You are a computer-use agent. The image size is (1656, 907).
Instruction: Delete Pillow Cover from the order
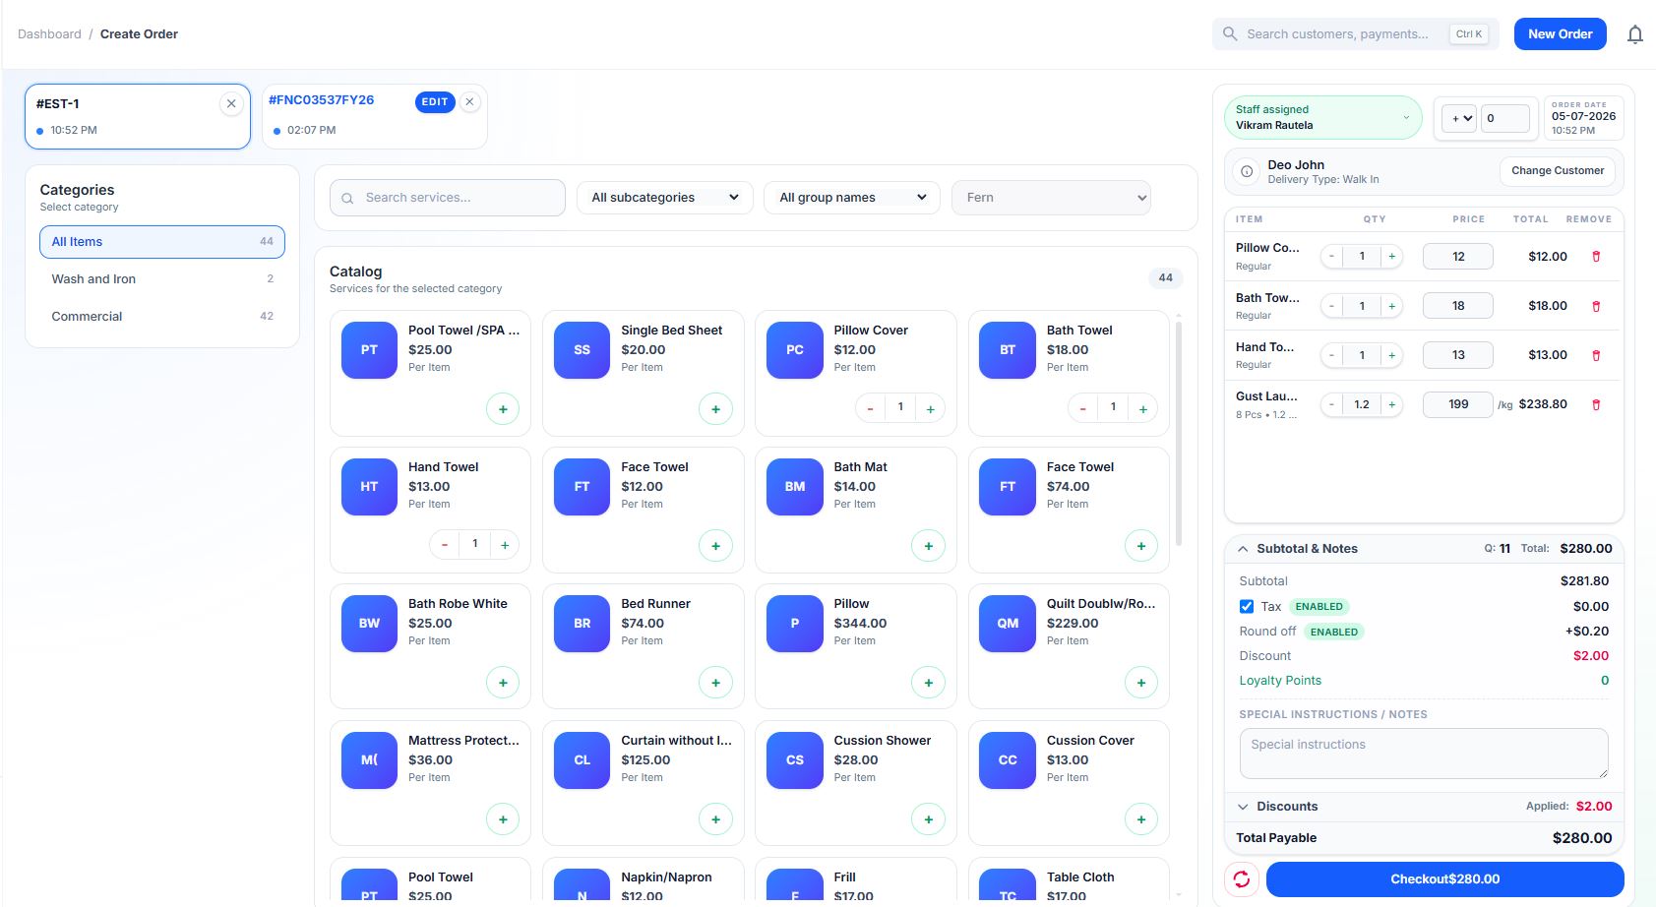click(1596, 257)
